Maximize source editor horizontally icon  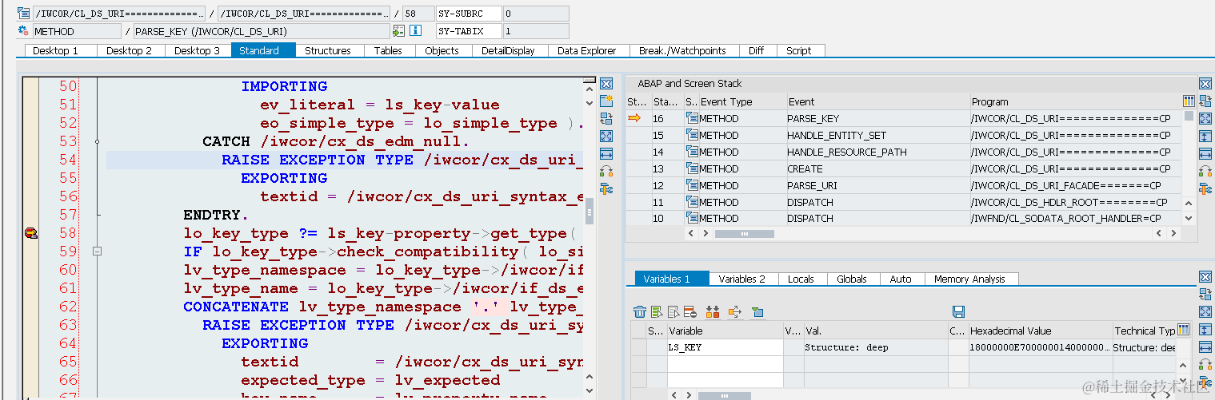606,153
